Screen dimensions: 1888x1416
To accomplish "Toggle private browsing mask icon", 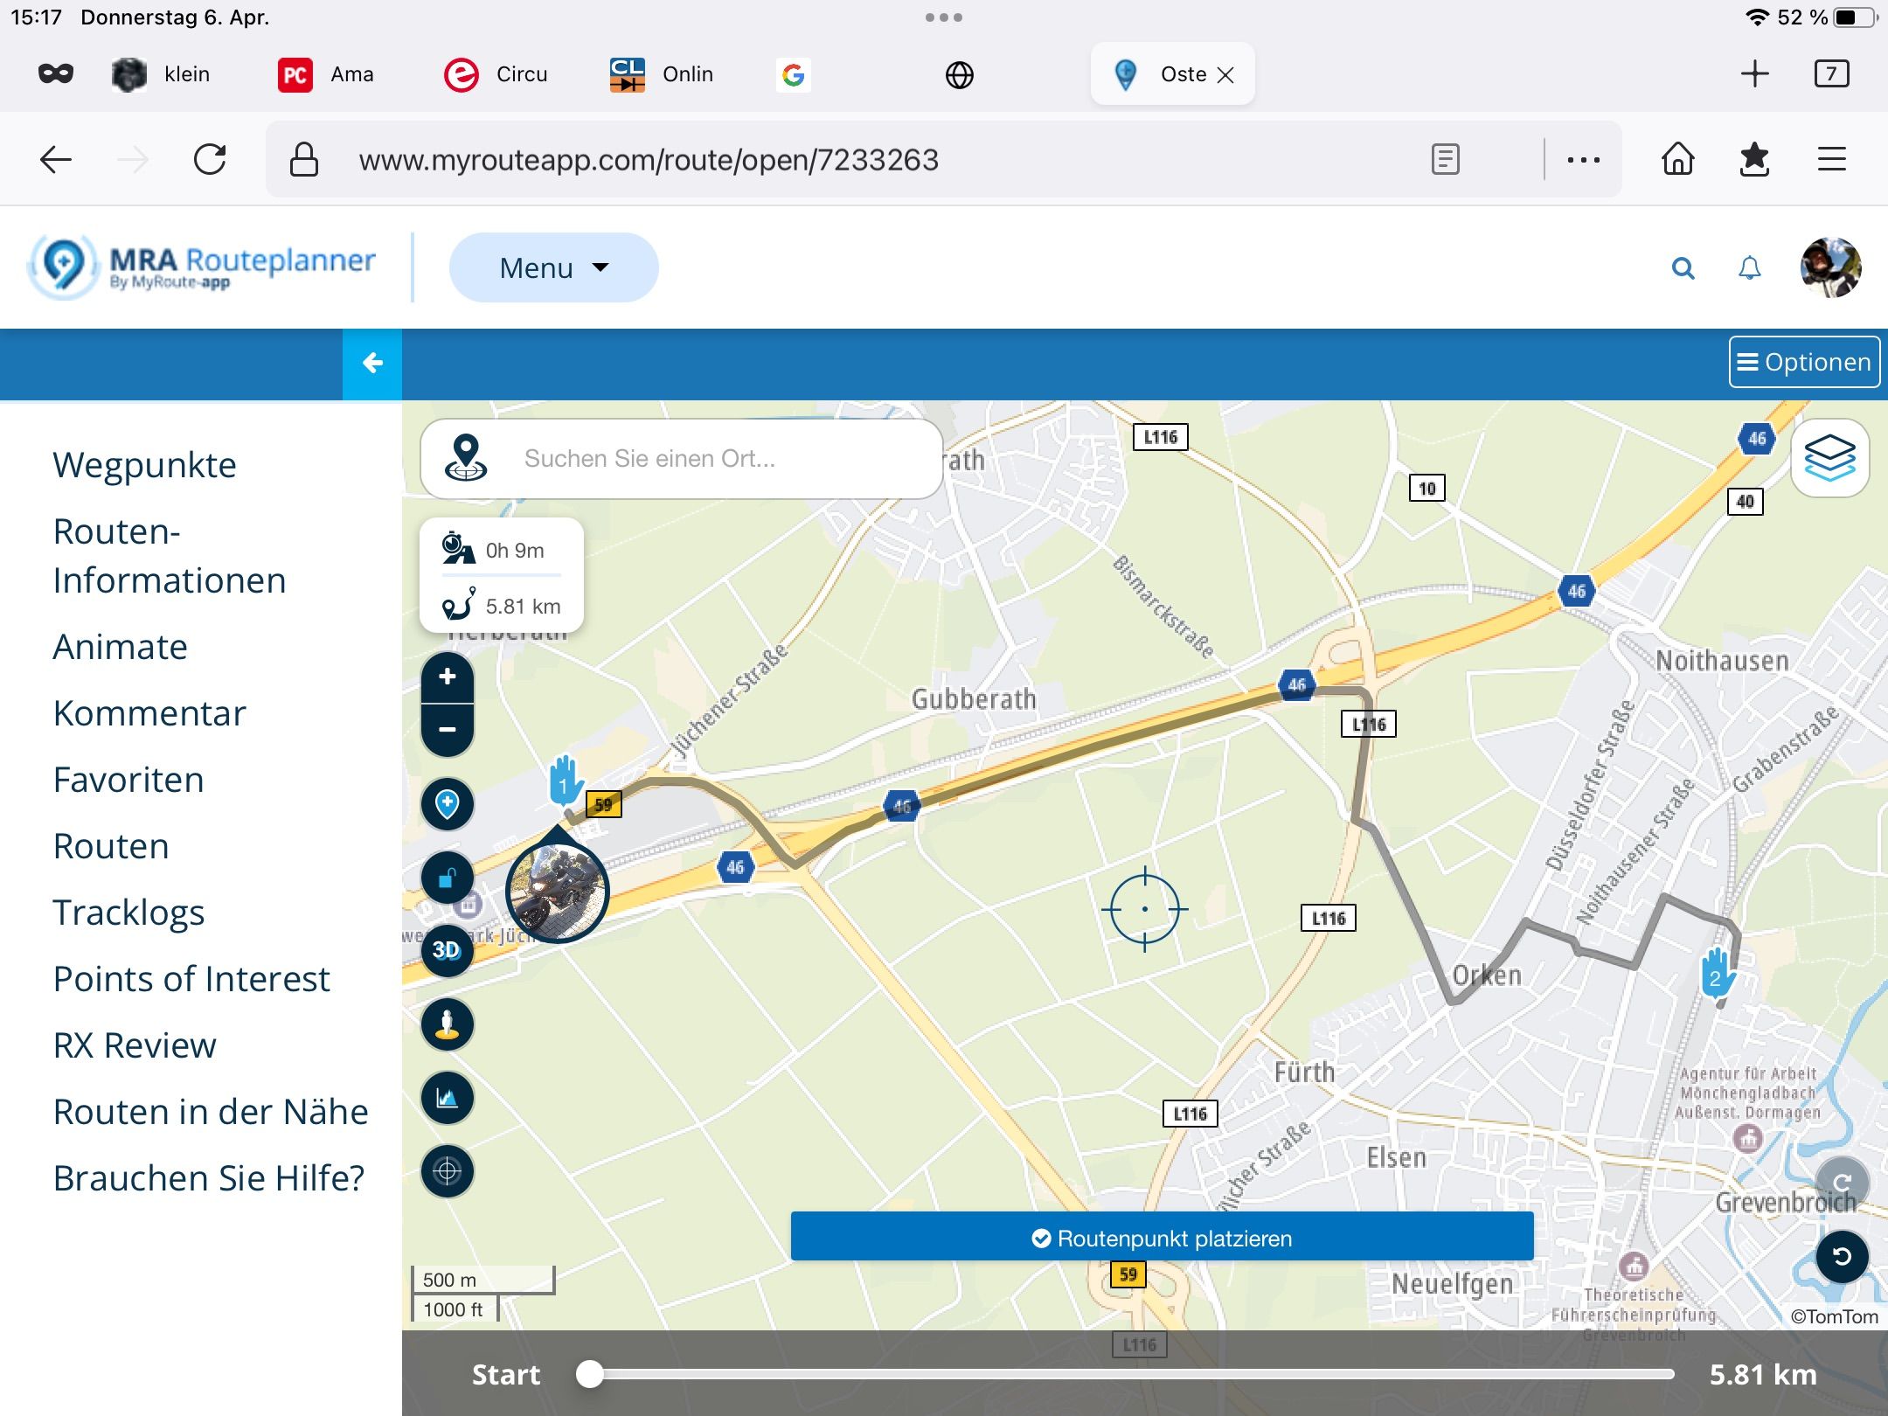I will point(56,74).
